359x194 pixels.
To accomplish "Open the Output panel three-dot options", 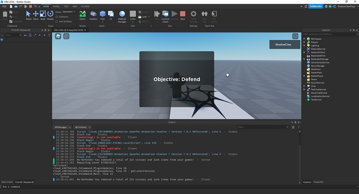I will 299,127.
